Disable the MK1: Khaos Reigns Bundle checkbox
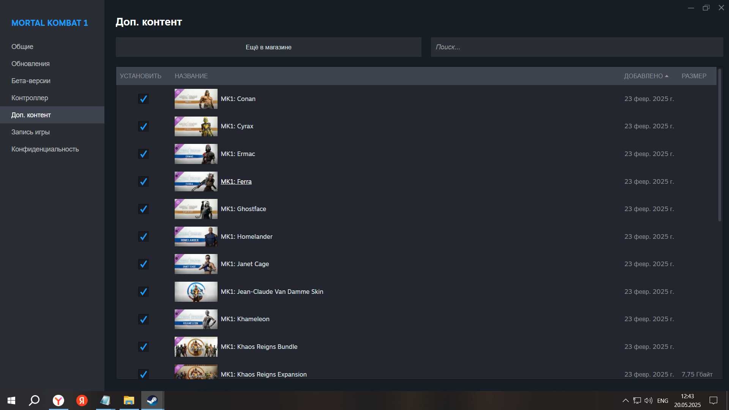 [143, 347]
